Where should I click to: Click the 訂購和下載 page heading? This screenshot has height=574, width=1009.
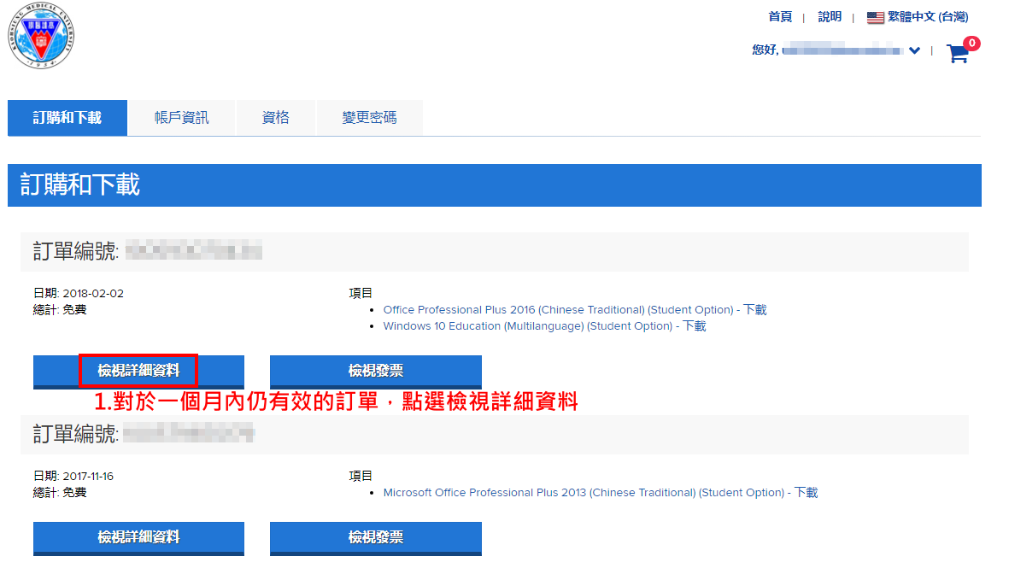[79, 185]
